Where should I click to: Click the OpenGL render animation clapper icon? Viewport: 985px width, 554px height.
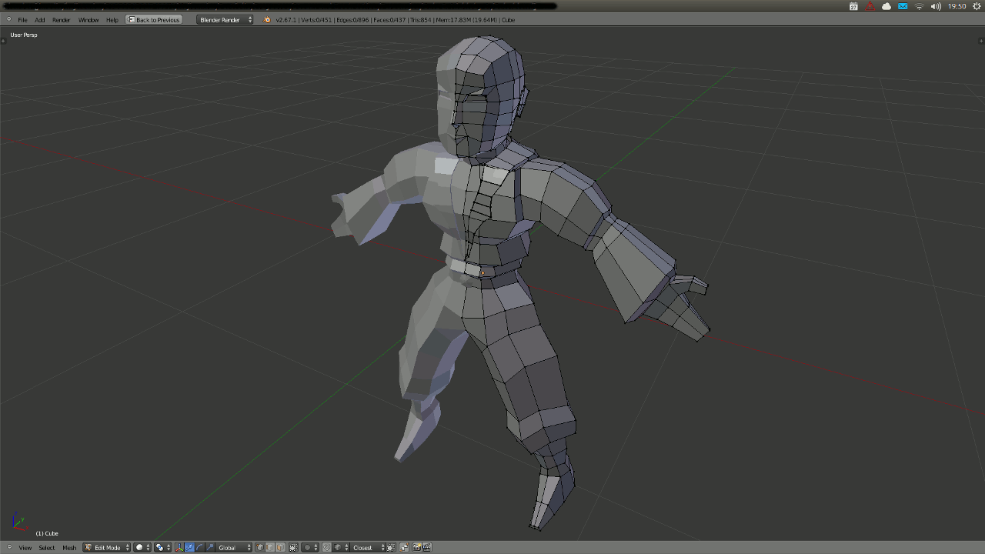pos(426,548)
